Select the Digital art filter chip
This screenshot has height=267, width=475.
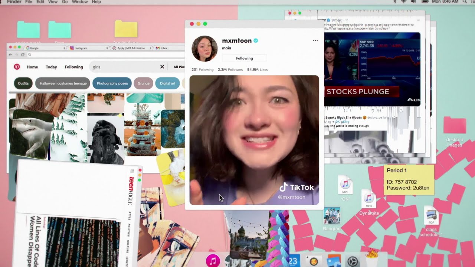(x=167, y=83)
